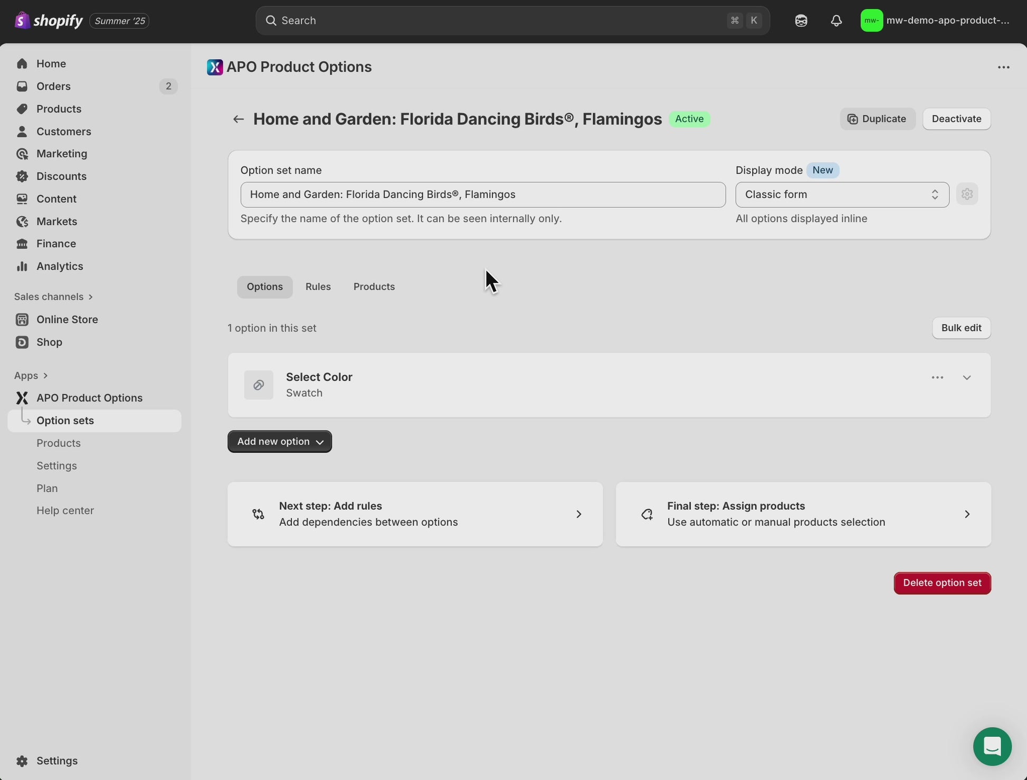Open Help center in sidebar
The height and width of the screenshot is (780, 1027).
tap(65, 511)
